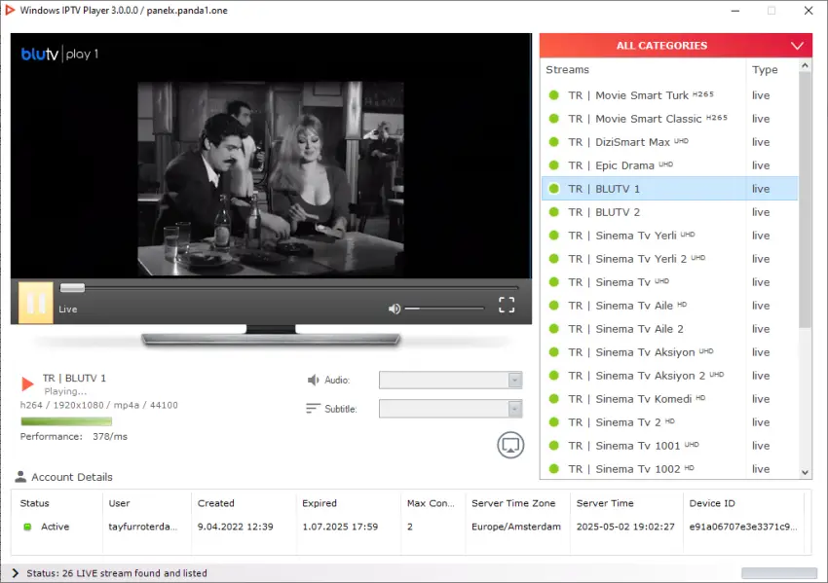The width and height of the screenshot is (828, 583).
Task: Click the red play icon beside TR | BLUTV 1
Action: click(27, 383)
